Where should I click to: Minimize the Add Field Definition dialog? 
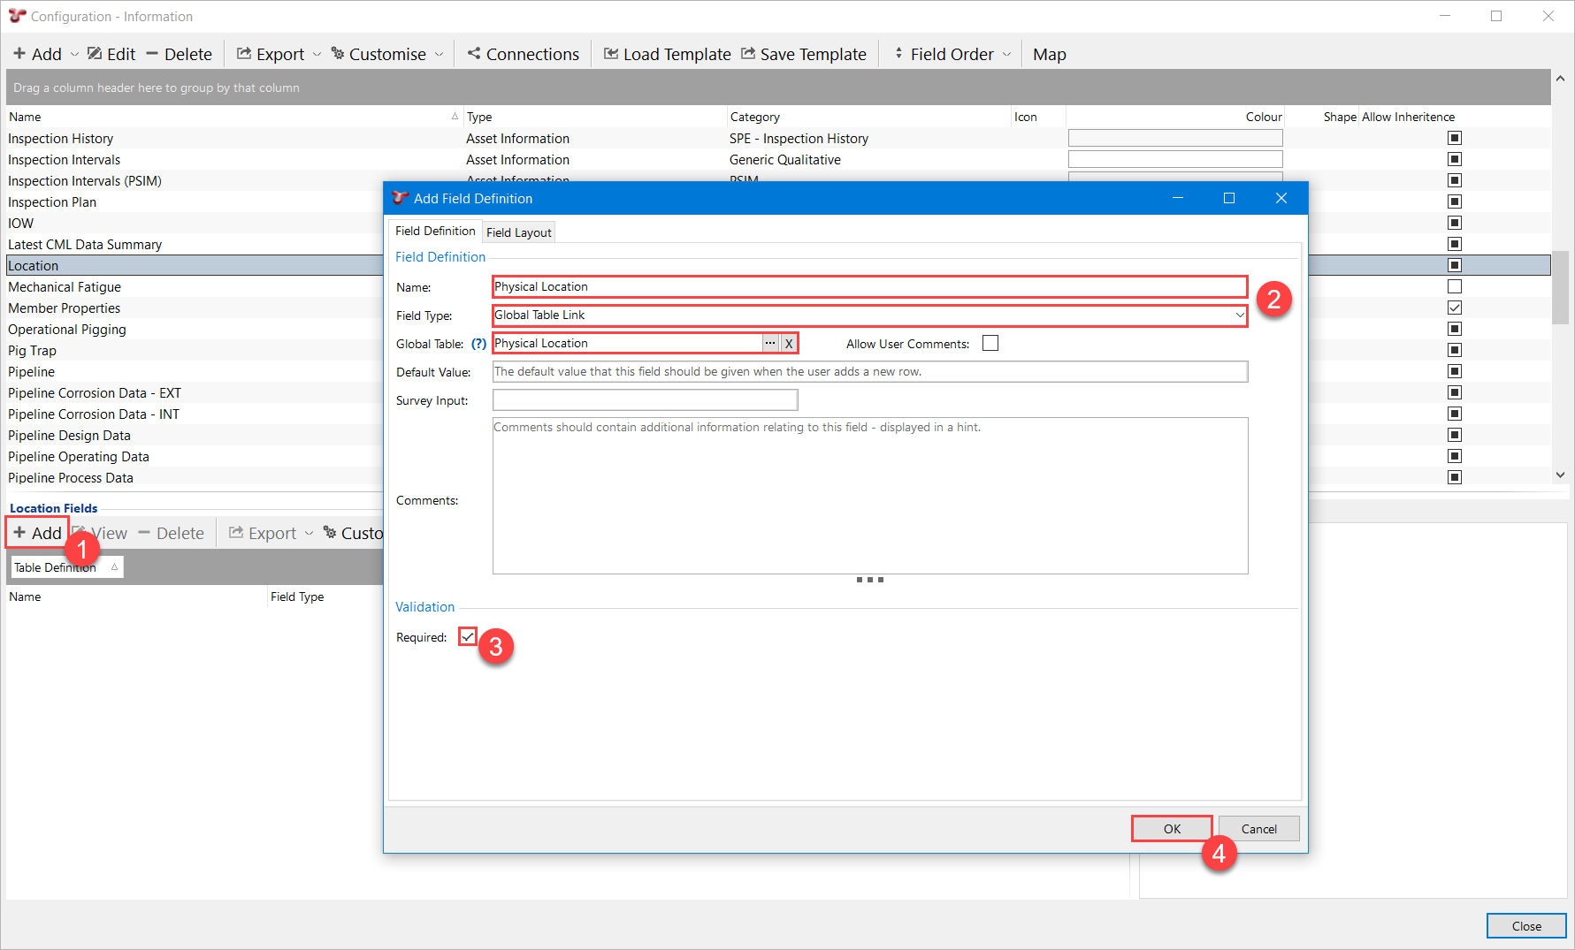click(1177, 198)
